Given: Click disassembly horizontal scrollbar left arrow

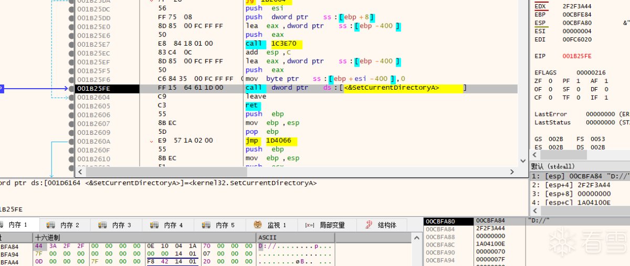Looking at the screenshot, I should click(x=80, y=172).
